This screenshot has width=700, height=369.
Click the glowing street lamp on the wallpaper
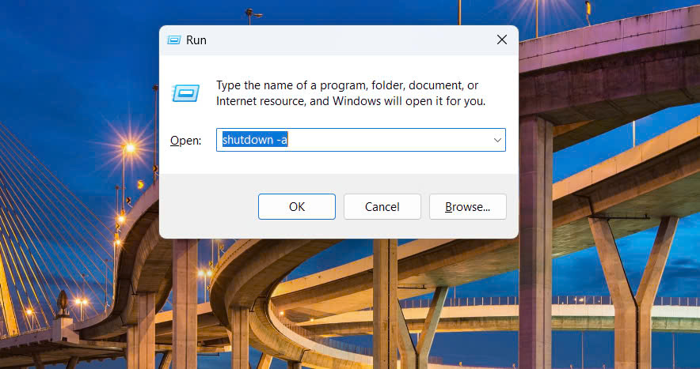[129, 148]
